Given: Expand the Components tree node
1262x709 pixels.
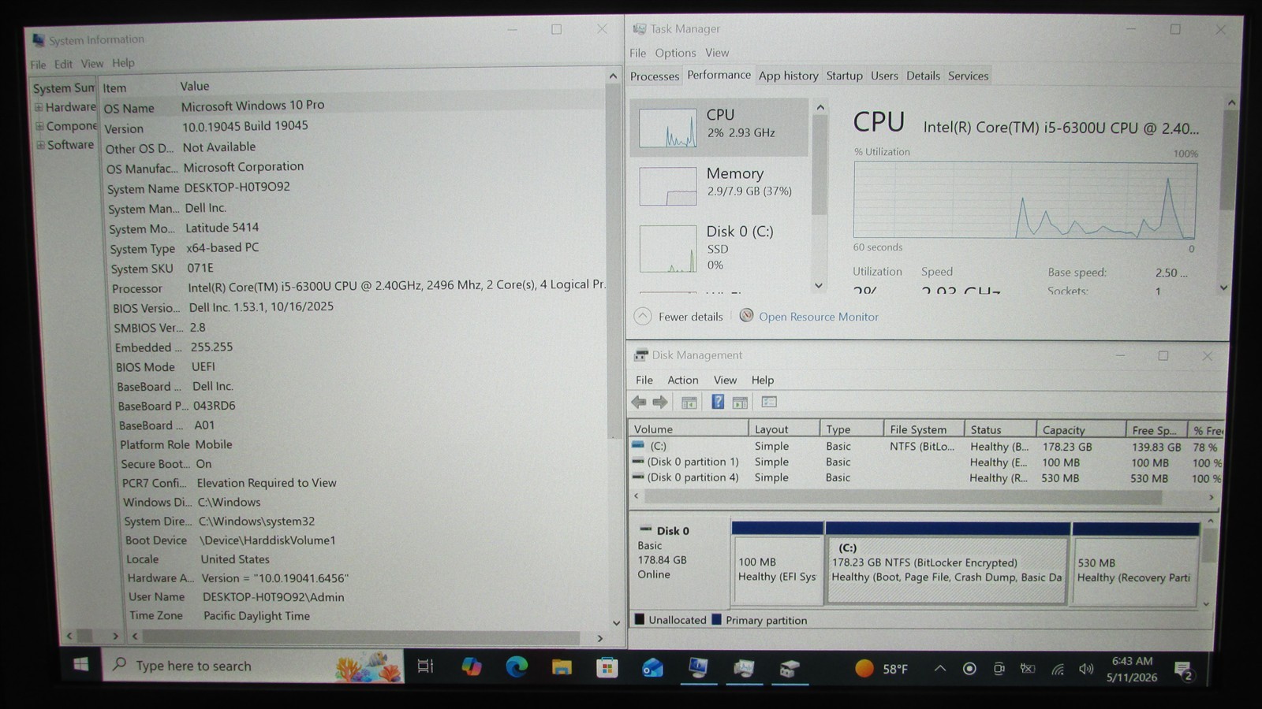Looking at the screenshot, I should (39, 126).
